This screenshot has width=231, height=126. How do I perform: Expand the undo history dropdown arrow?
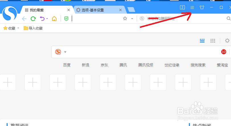coord(47,18)
